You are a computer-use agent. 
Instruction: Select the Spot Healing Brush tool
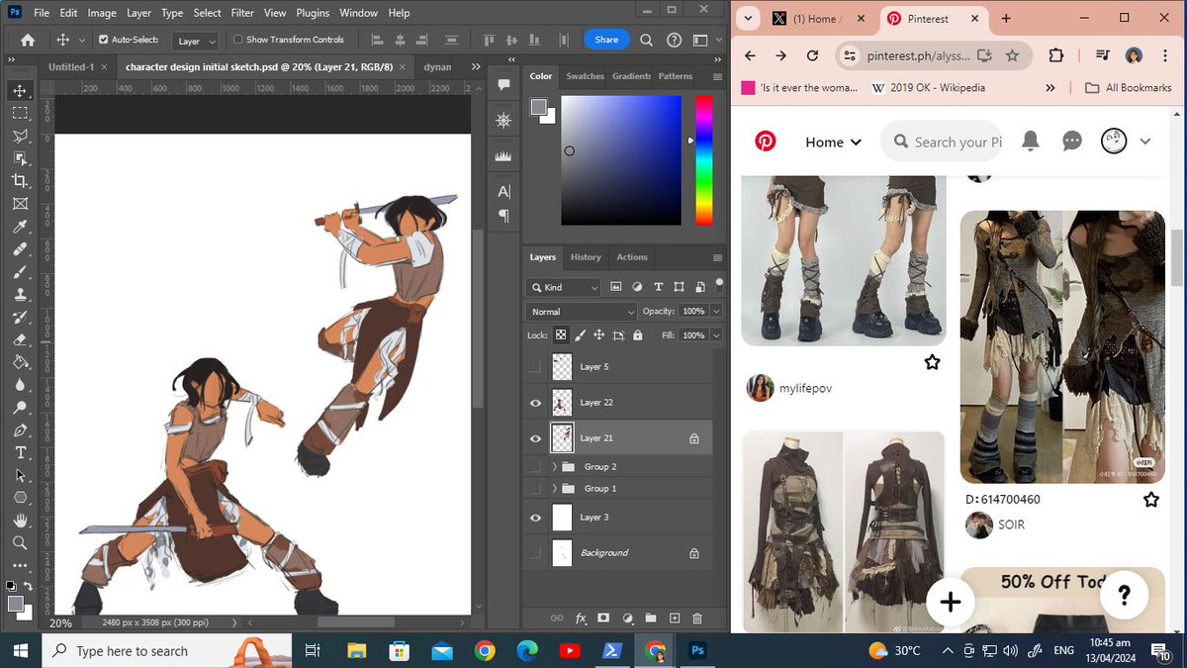20,249
